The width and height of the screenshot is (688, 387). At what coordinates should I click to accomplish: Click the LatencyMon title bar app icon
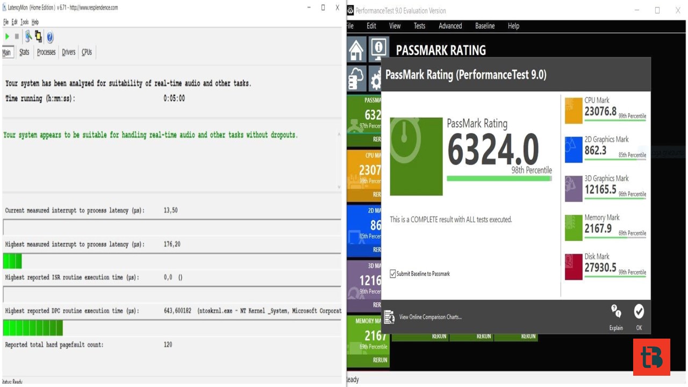point(5,8)
